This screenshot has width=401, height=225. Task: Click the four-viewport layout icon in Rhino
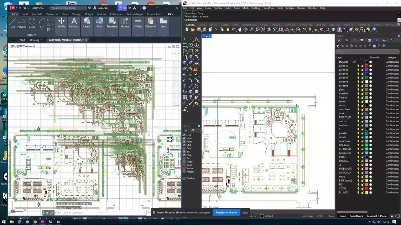tap(281, 29)
